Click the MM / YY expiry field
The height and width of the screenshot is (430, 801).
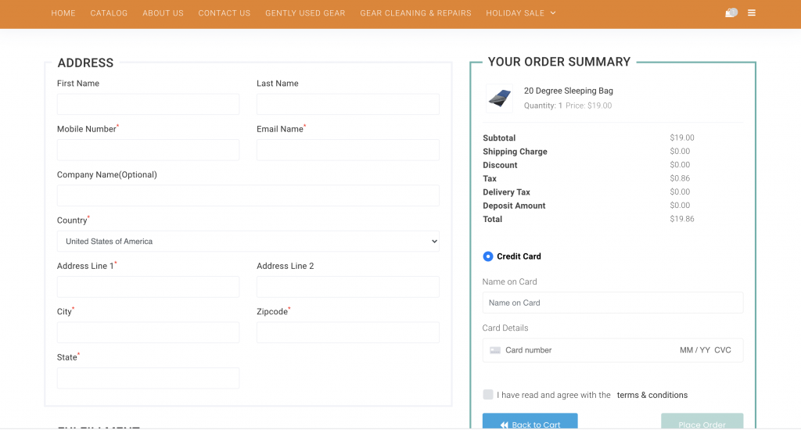tap(695, 350)
